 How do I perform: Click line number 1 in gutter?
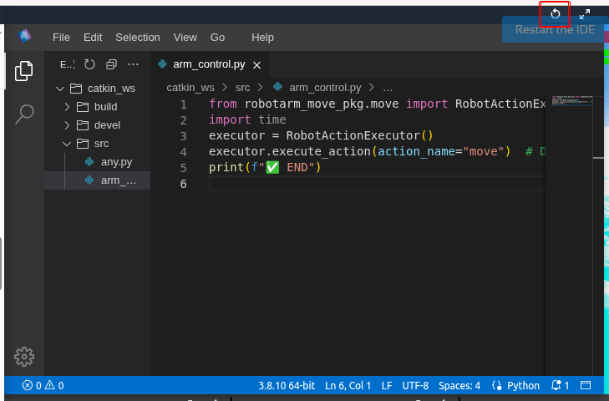coord(183,104)
